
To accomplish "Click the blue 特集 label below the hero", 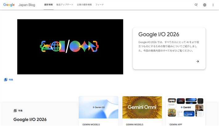I will click(11, 80).
